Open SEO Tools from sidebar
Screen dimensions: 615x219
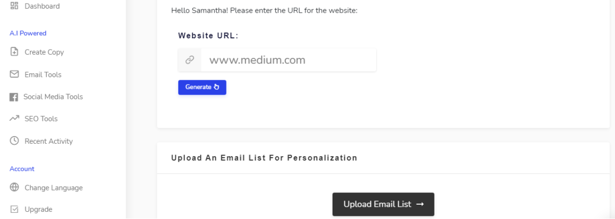point(41,119)
